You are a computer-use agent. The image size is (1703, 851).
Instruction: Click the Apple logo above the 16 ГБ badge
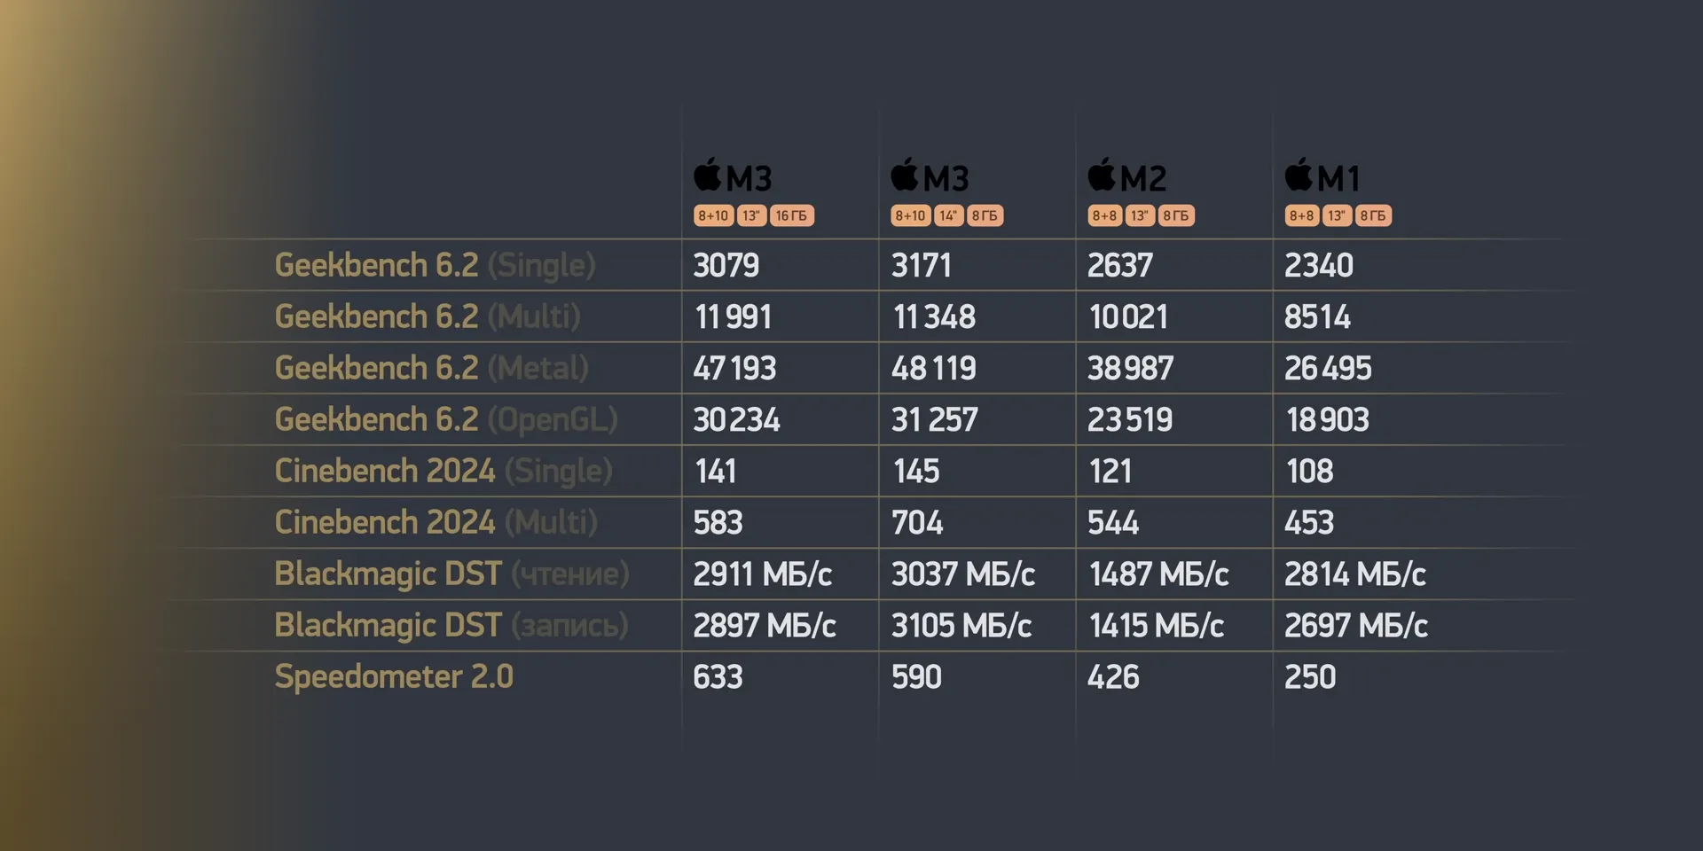point(708,175)
